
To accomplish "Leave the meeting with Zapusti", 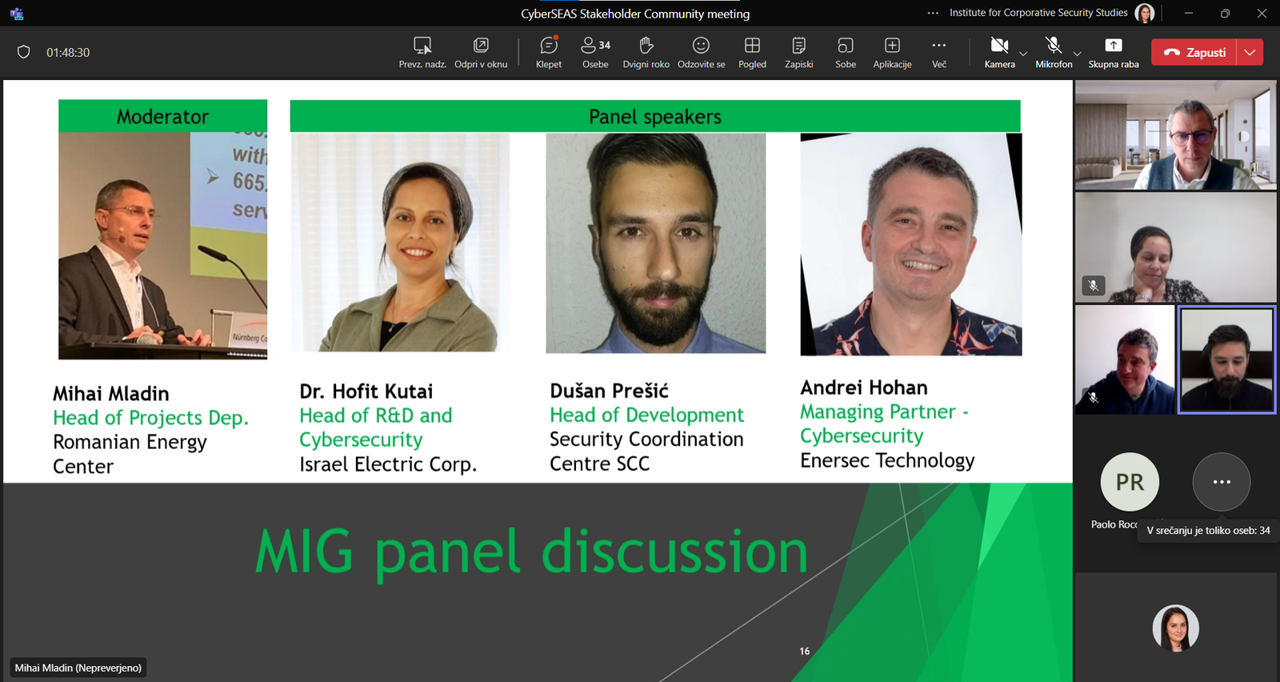I will coord(1194,52).
